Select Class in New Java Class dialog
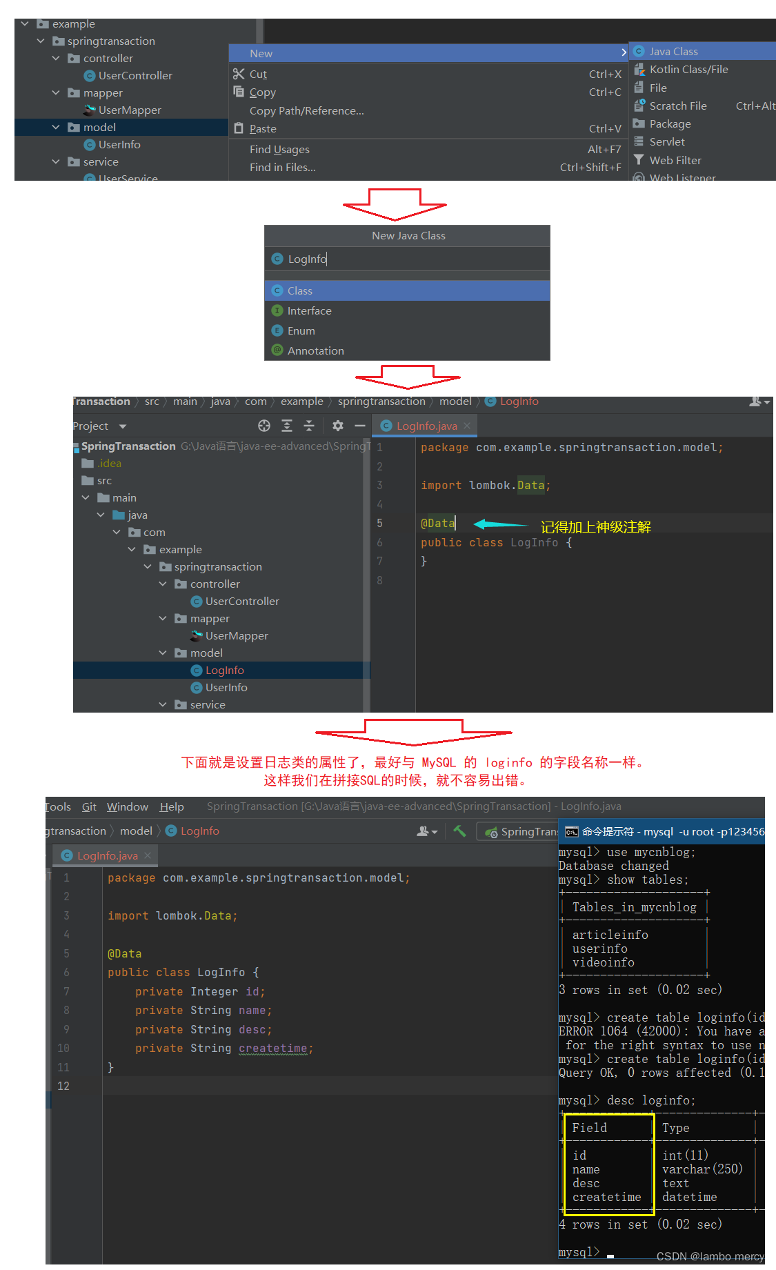This screenshot has height=1270, width=776. (x=407, y=290)
